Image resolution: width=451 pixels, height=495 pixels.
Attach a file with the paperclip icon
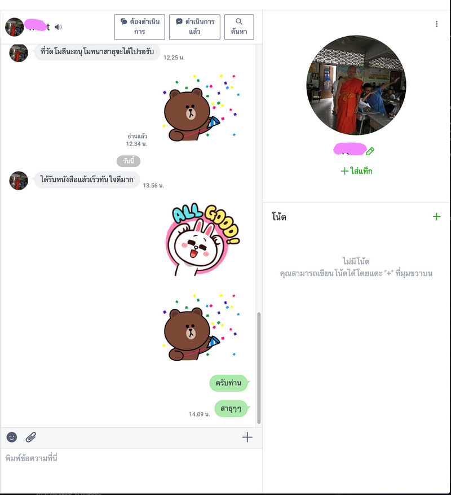(31, 437)
